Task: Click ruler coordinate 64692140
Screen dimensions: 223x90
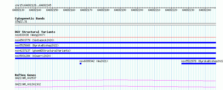Action: coord(35,10)
